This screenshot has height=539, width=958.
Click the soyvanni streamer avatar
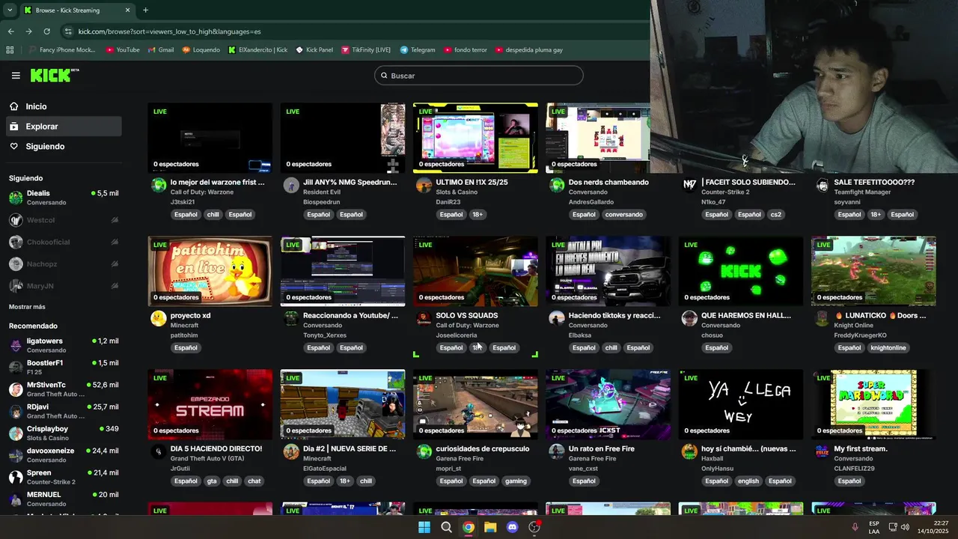tap(823, 186)
